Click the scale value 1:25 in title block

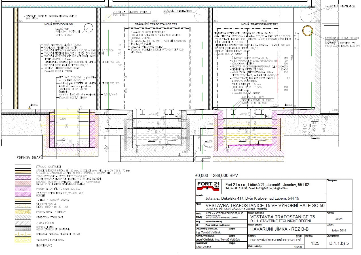pos(315,243)
